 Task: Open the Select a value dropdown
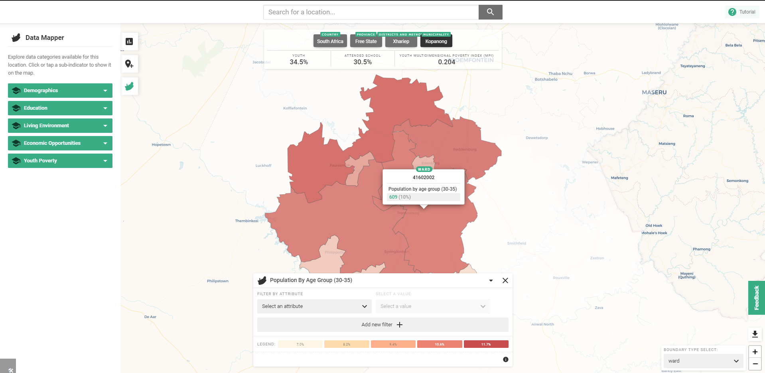[x=432, y=306]
